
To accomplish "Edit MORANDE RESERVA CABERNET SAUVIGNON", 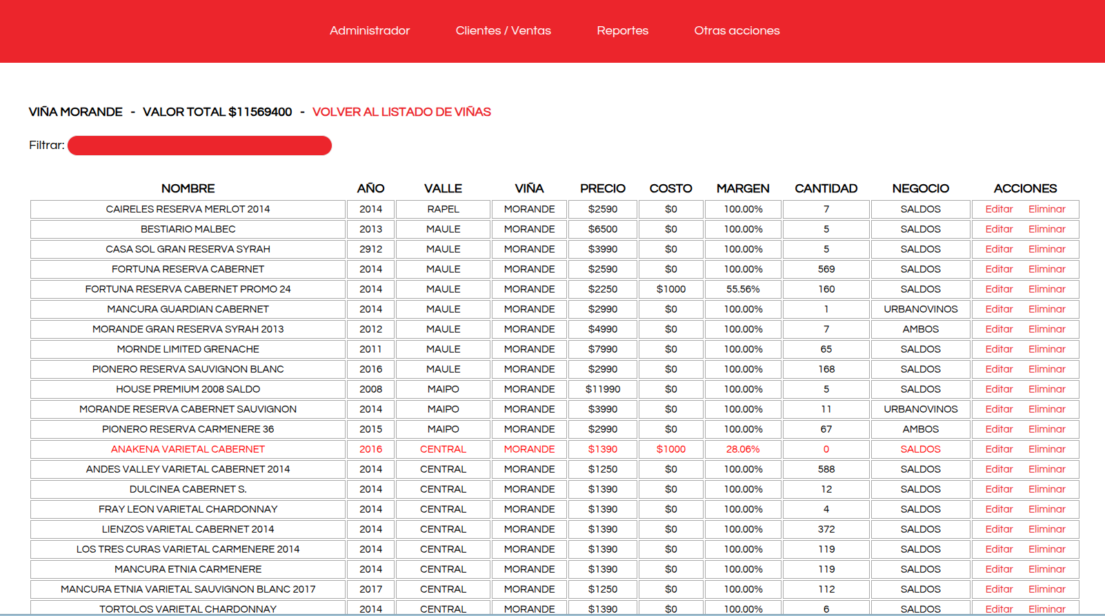I will click(999, 409).
